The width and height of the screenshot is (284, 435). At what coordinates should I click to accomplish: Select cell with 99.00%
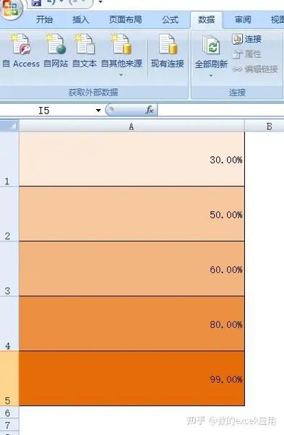click(132, 379)
